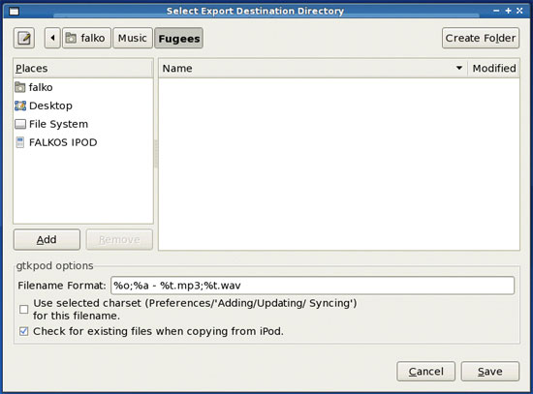533x394 pixels.
Task: Select FALKOS IPOD label in Places
Action: (x=63, y=142)
